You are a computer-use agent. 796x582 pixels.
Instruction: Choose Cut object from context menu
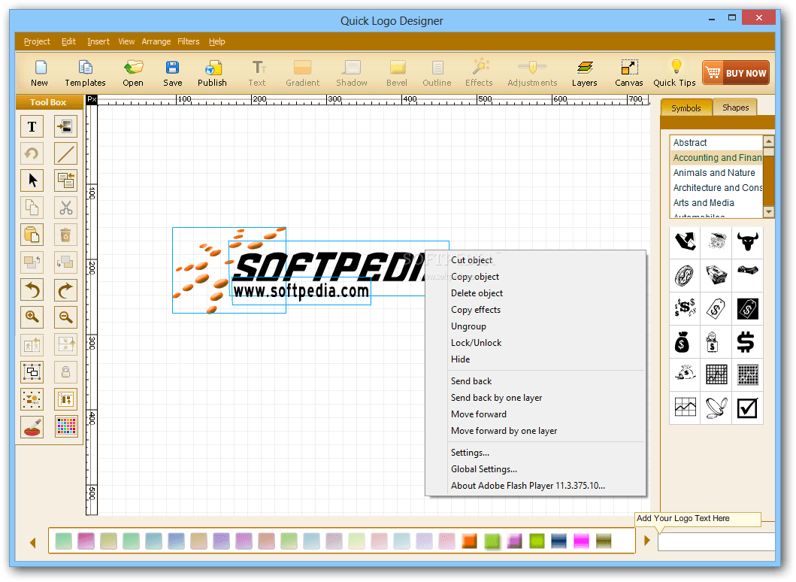[536, 260]
